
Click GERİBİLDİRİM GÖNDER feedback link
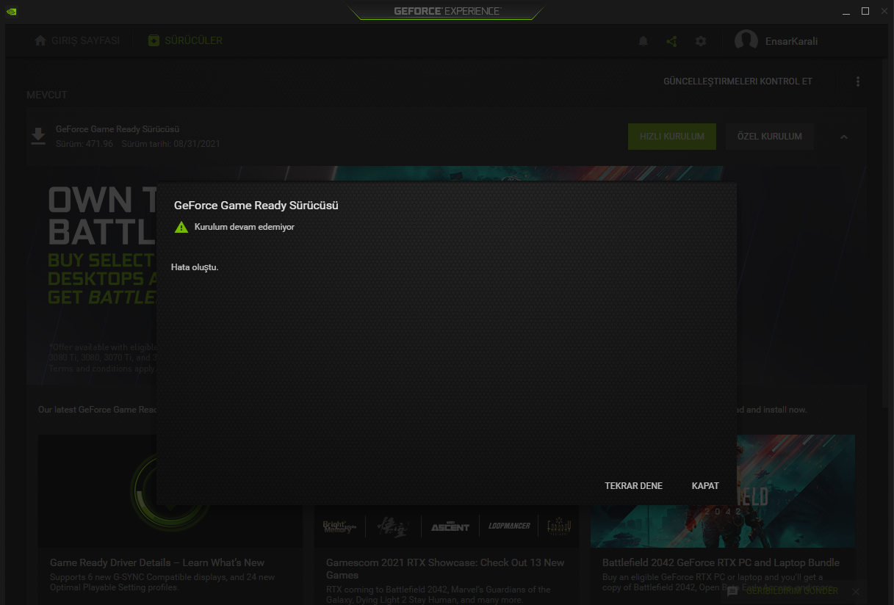(x=792, y=591)
